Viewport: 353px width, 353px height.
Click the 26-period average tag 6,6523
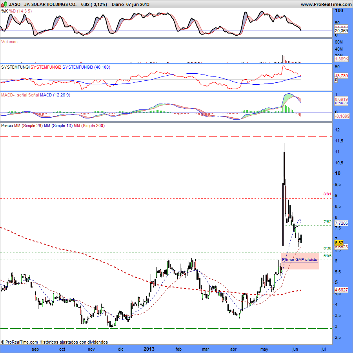(341, 247)
